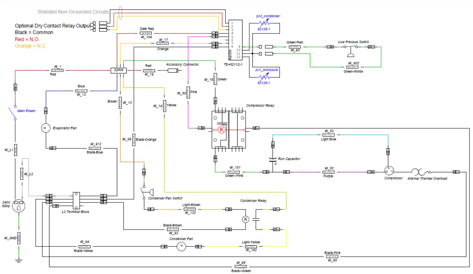This screenshot has width=473, height=274.
Task: Click the Low Pressure Switch symbol
Action: coord(351,49)
